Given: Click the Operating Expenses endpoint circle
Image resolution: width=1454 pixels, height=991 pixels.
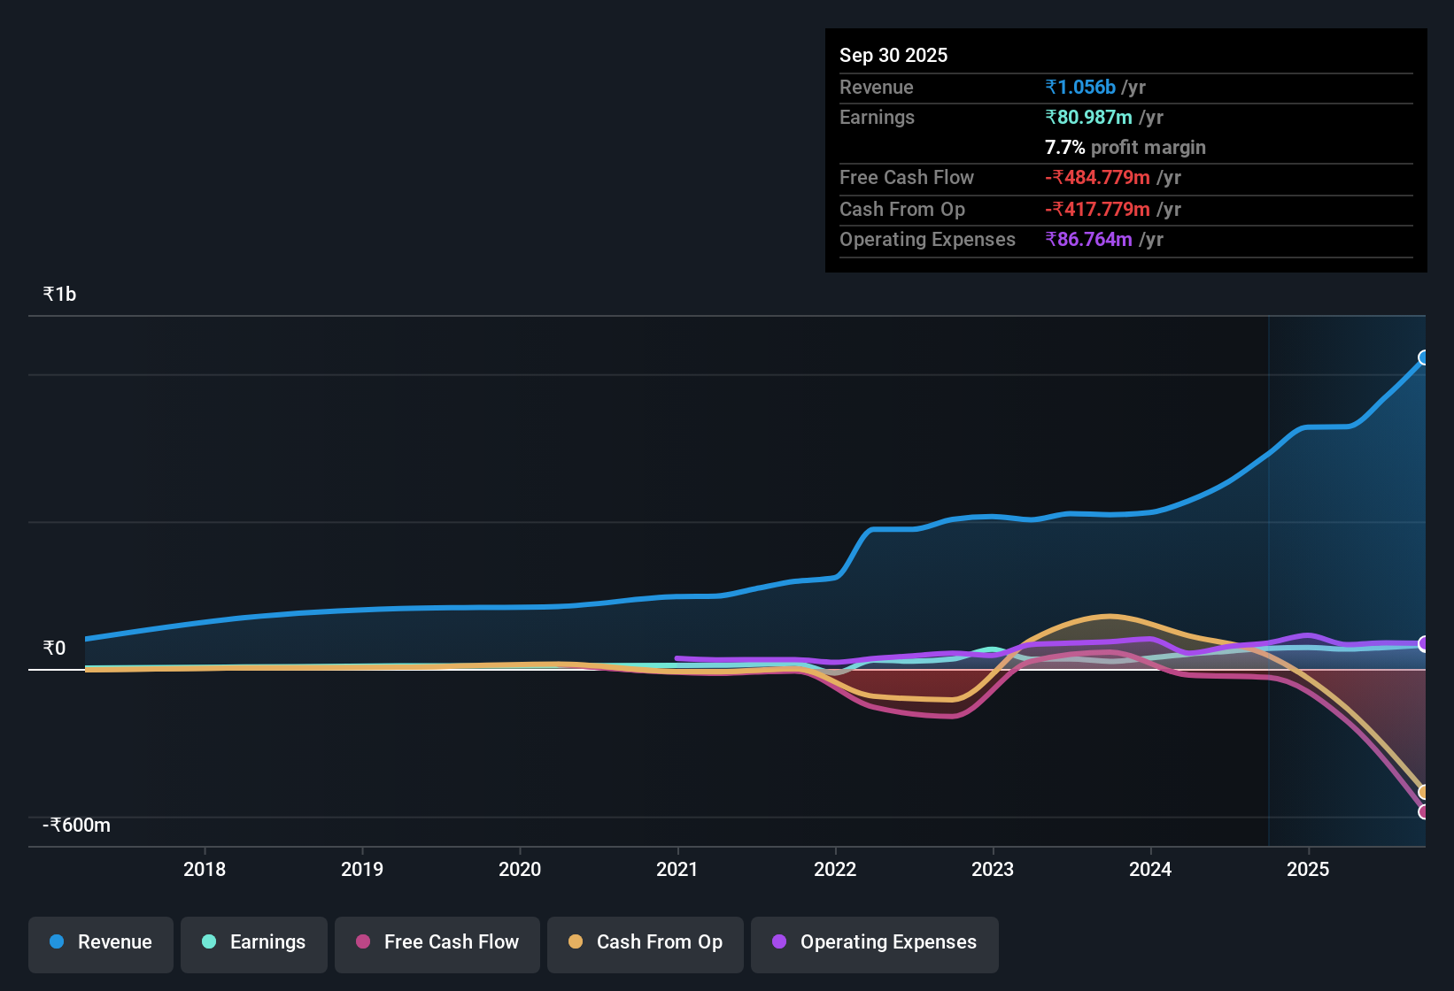Looking at the screenshot, I should [1424, 643].
